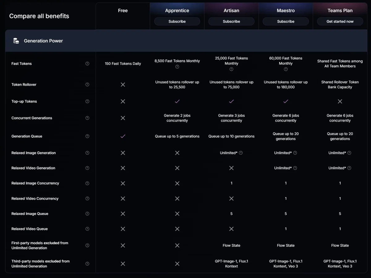Click help icon beside Concurrent Generations
This screenshot has height=278, width=371.
tap(87, 118)
